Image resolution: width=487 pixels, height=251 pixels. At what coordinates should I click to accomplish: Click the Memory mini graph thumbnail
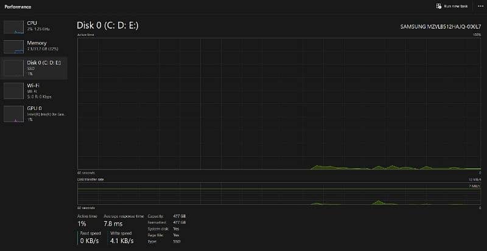[x=13, y=47]
